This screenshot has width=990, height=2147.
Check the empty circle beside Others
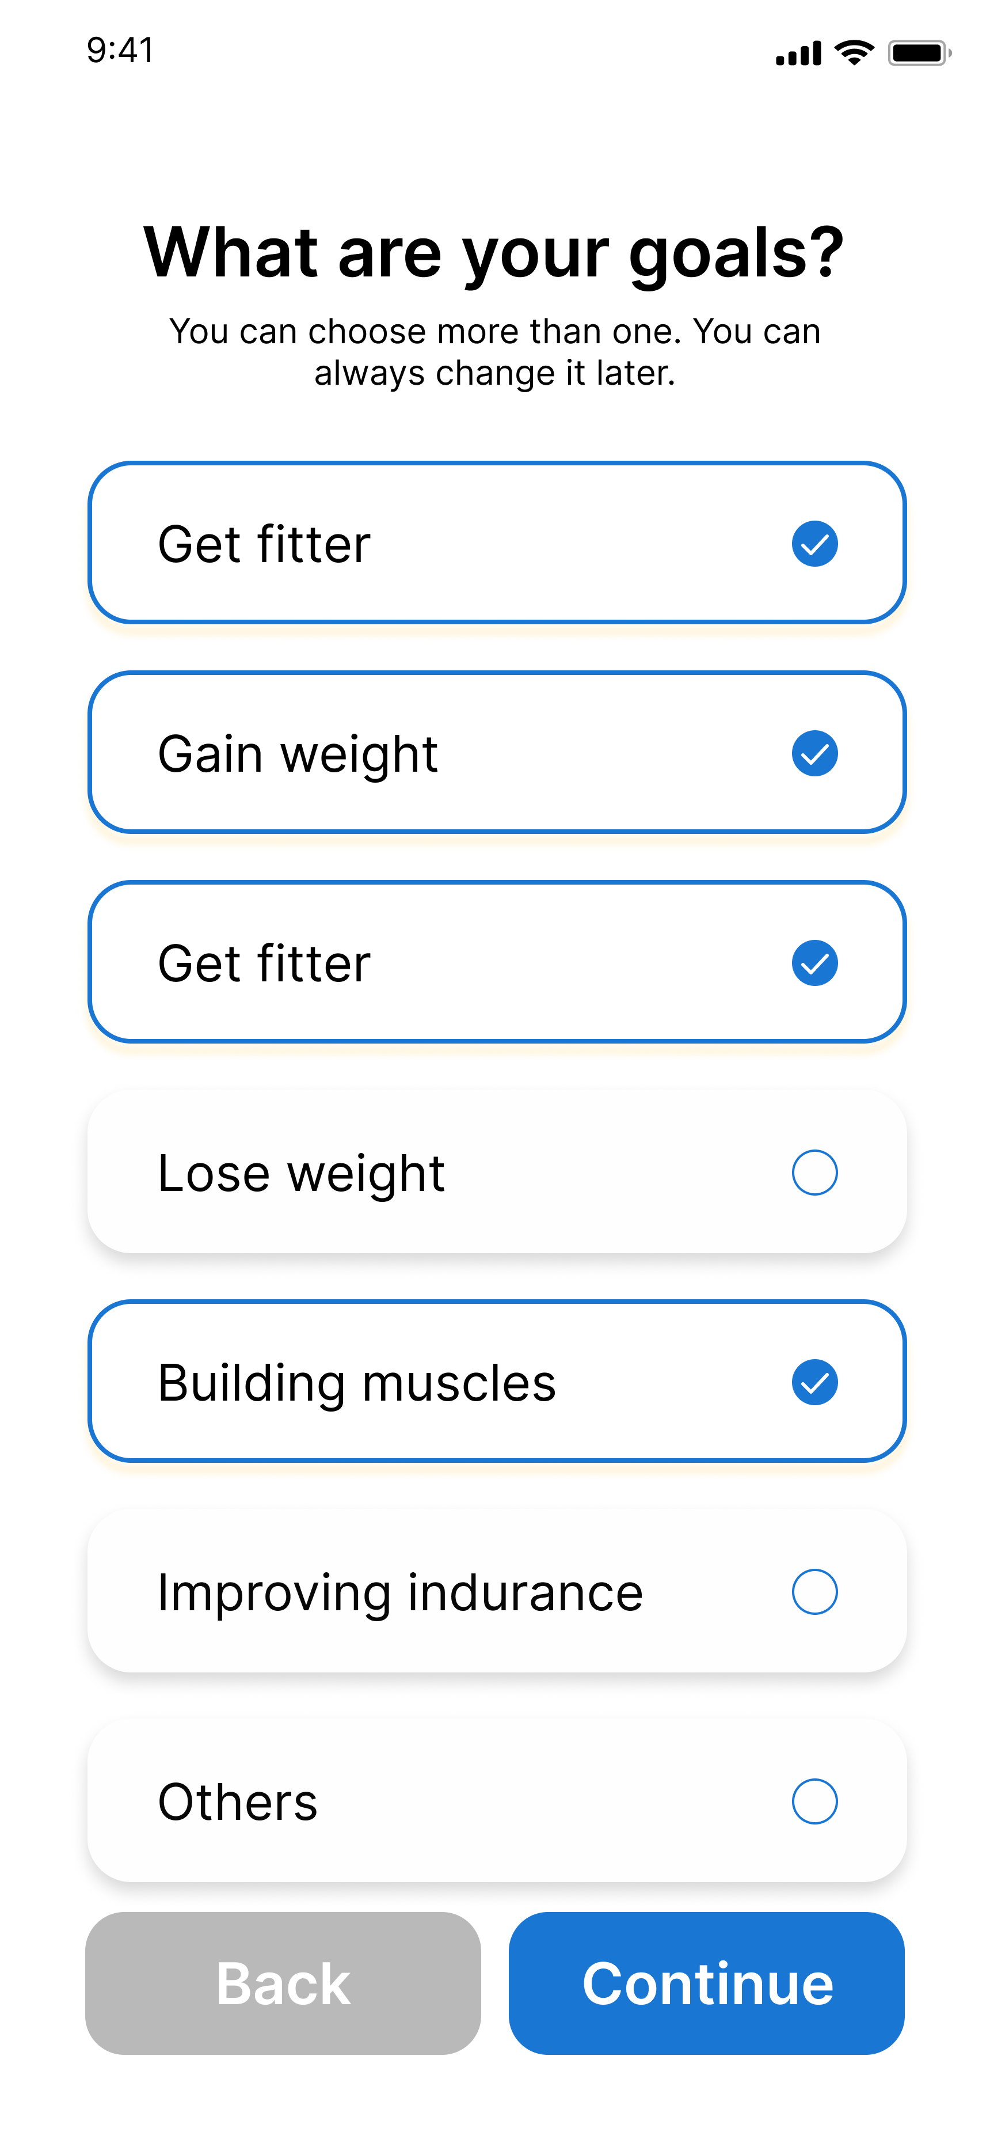(814, 1801)
